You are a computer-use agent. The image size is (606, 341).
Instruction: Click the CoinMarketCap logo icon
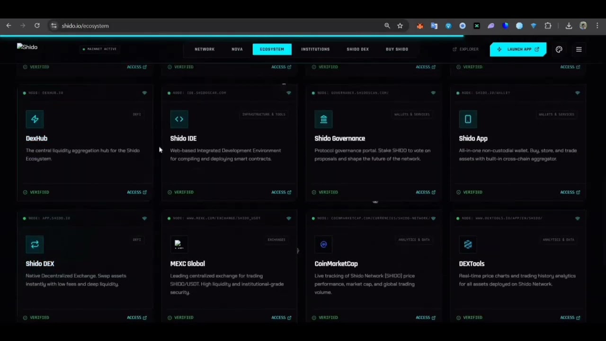click(x=323, y=244)
